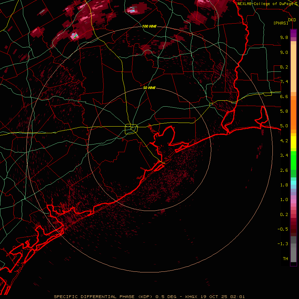Click the 9.8 value on the legend
The width and height of the screenshot is (299, 299).
click(284, 38)
